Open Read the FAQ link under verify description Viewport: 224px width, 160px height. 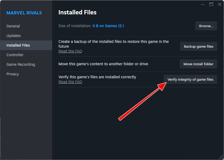coord(70,82)
